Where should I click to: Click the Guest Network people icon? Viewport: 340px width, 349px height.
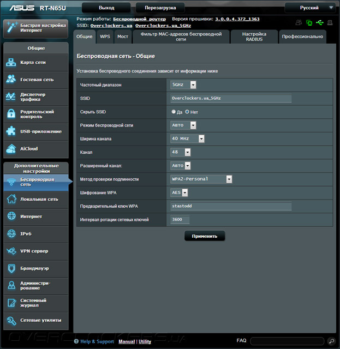click(x=11, y=79)
